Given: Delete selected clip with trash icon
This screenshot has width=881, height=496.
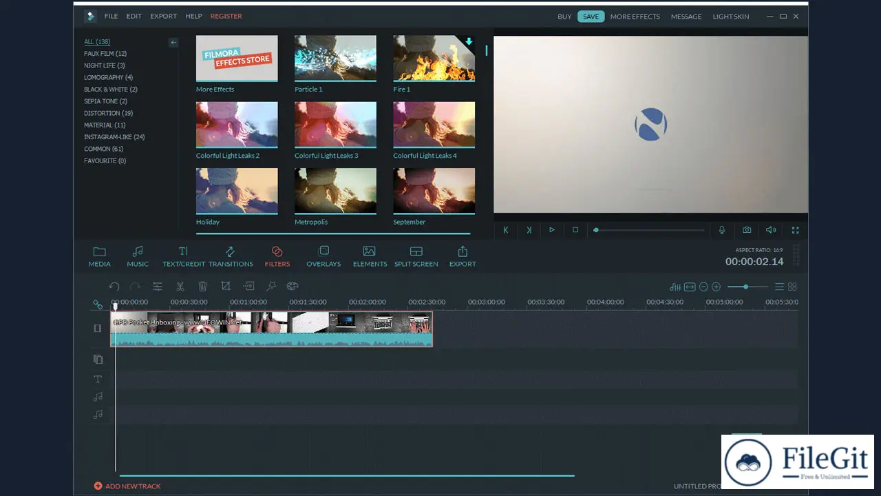Looking at the screenshot, I should click(202, 287).
